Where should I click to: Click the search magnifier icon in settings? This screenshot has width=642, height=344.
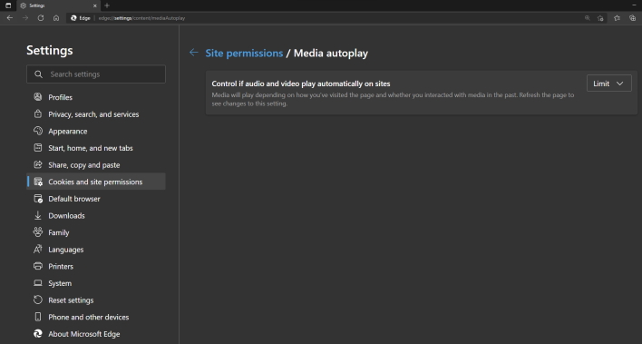[x=38, y=74]
